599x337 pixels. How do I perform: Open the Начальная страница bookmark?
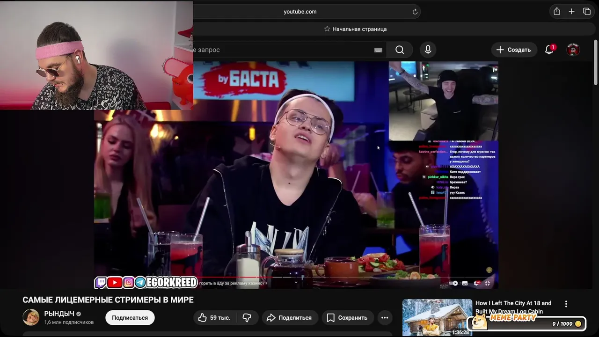tap(355, 29)
